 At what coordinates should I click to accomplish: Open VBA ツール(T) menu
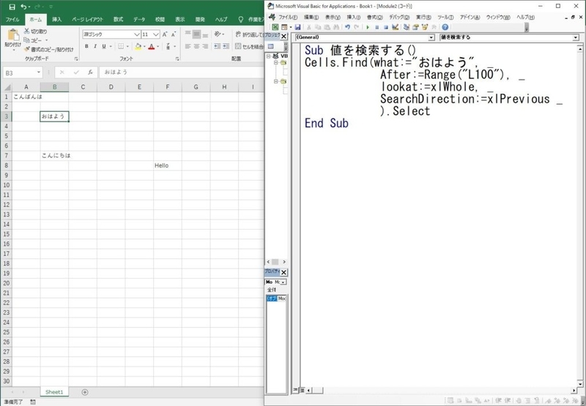coord(445,17)
